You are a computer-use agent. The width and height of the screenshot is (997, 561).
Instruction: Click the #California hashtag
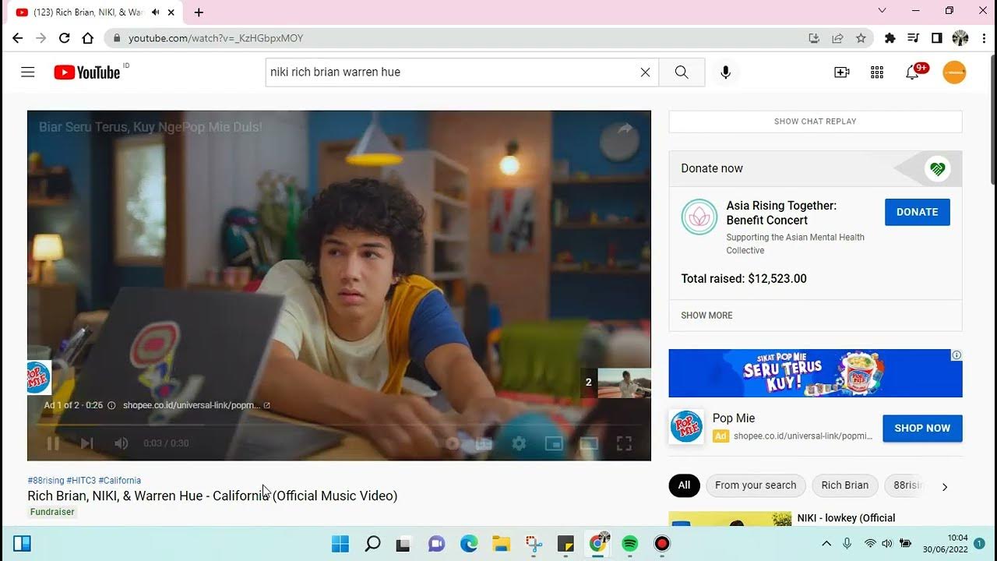click(120, 481)
